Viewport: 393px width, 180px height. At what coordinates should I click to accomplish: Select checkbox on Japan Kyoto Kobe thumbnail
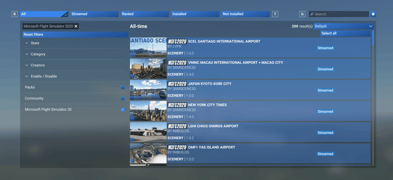coord(132,98)
